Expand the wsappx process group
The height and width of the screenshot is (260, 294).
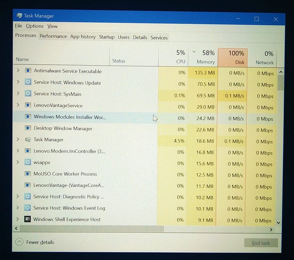pos(18,162)
